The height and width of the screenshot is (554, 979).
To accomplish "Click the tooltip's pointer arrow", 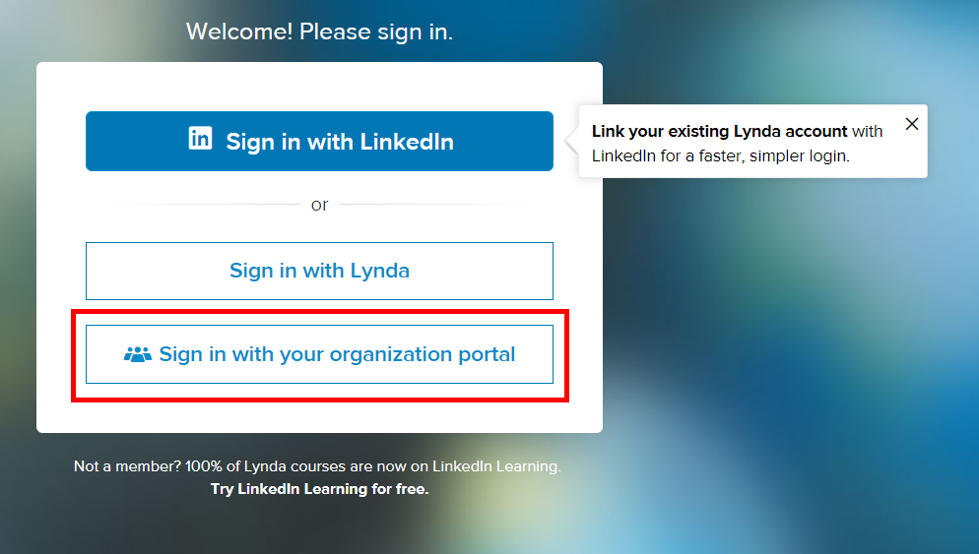I will (x=572, y=141).
